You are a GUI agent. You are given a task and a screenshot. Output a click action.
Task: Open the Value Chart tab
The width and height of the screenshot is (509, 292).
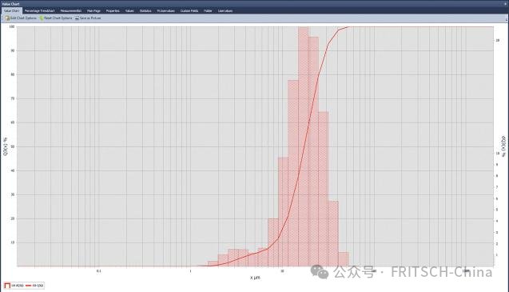coord(11,10)
